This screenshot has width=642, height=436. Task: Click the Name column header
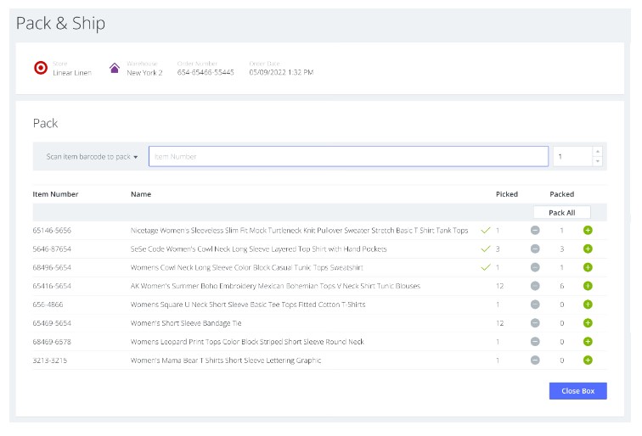(x=141, y=194)
